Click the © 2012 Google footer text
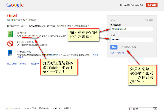164x111 pixels. click(x=13, y=108)
